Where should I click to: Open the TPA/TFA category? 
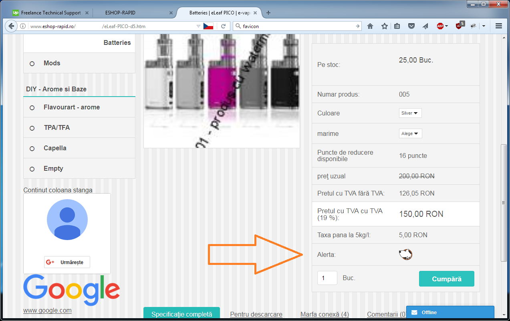(79, 127)
